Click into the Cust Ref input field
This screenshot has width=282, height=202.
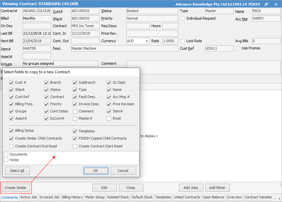219,48
